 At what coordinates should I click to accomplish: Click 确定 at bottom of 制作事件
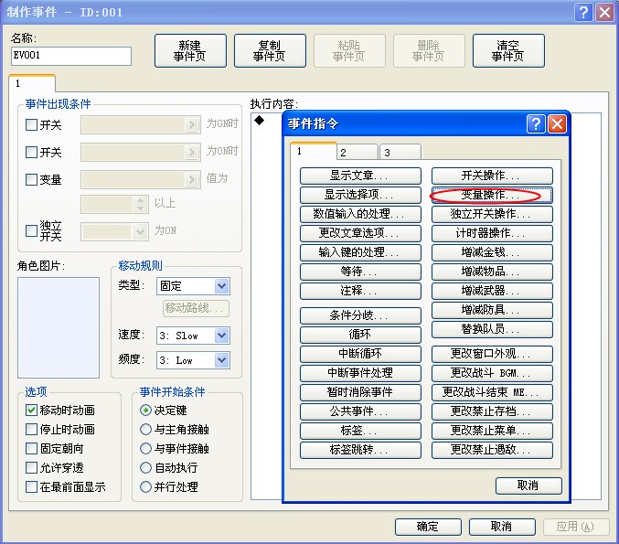click(x=428, y=527)
